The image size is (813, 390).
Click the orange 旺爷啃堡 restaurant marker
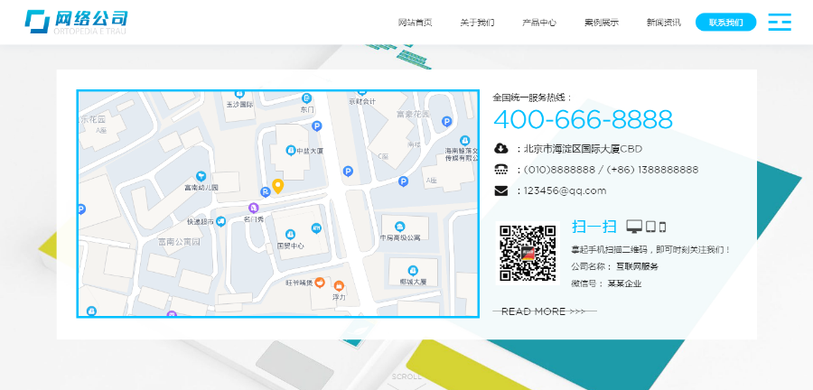[320, 283]
